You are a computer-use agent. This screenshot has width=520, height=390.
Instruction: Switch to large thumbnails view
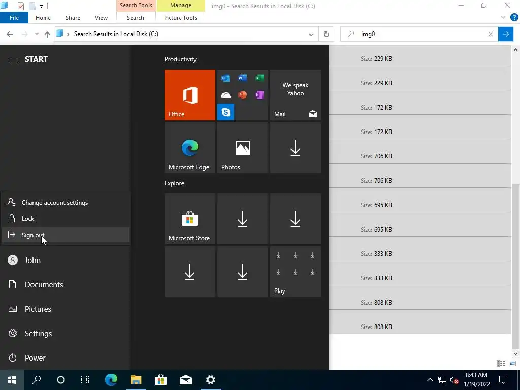[x=512, y=364]
